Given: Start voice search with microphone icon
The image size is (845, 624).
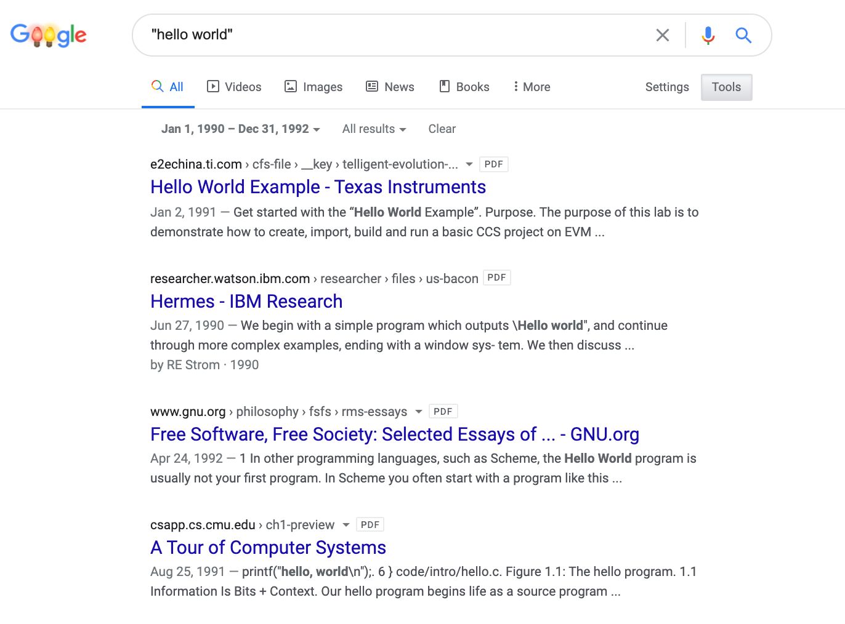Looking at the screenshot, I should point(708,35).
